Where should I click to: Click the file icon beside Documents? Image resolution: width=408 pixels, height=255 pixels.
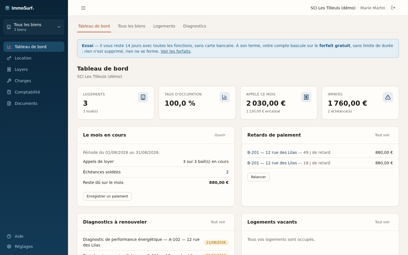9,103
